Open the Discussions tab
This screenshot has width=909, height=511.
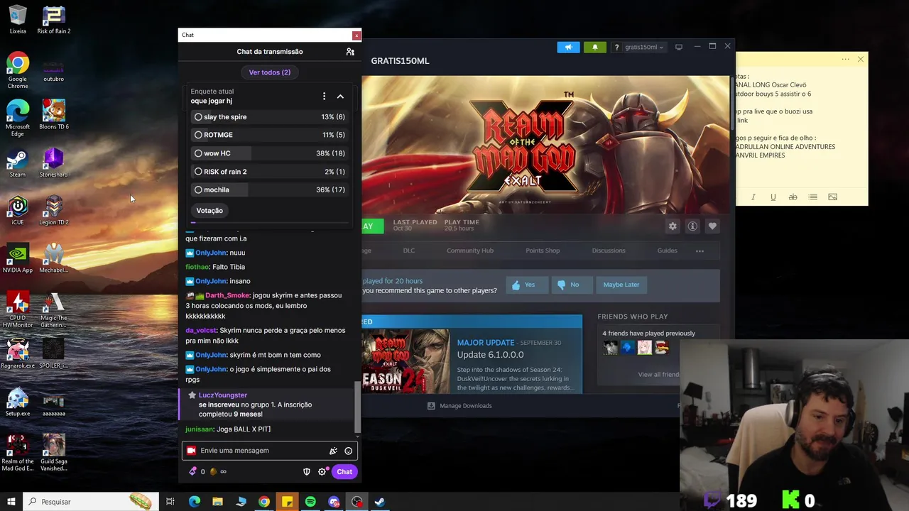coord(609,251)
